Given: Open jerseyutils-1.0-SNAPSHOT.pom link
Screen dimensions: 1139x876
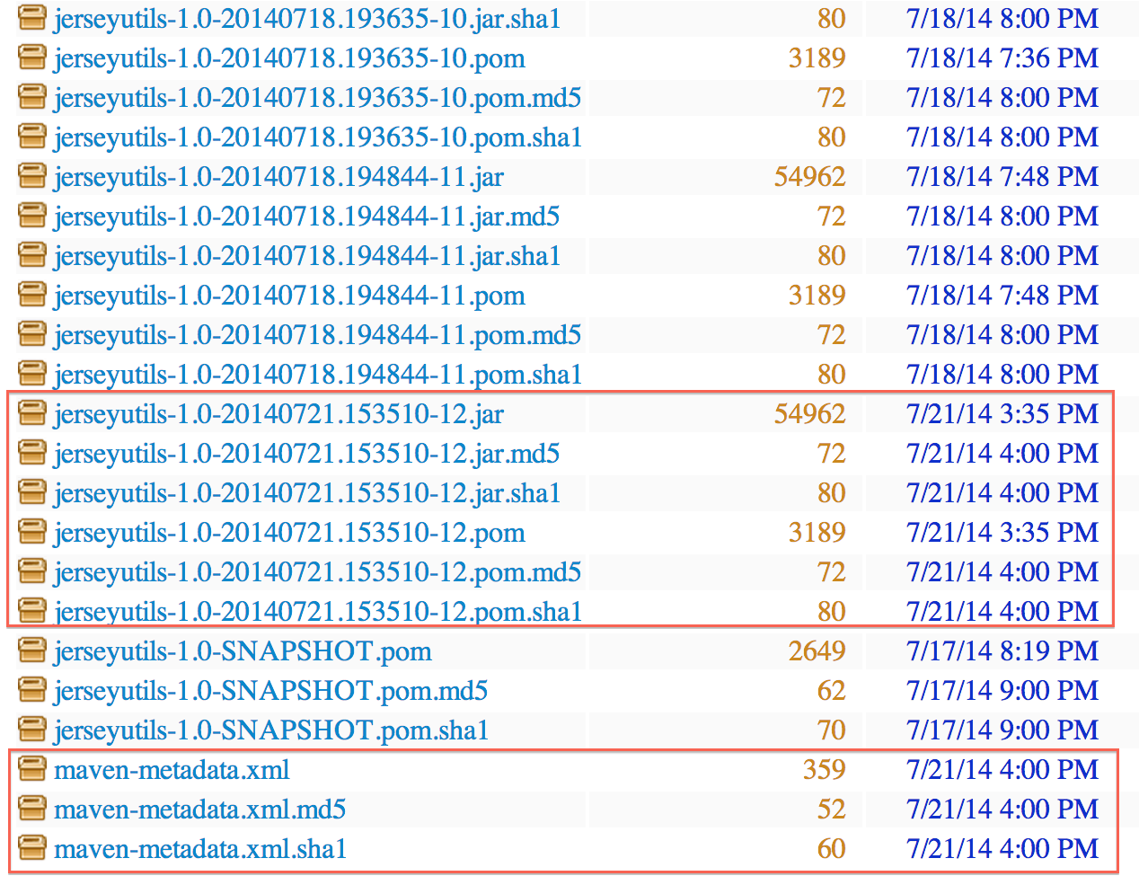Looking at the screenshot, I should pyautogui.click(x=243, y=652).
